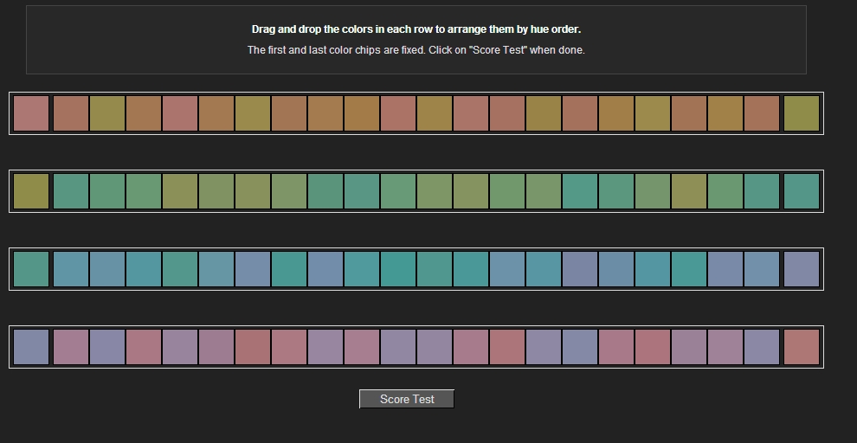The image size is (857, 443).
Task: Click the Score Test button
Action: click(407, 399)
